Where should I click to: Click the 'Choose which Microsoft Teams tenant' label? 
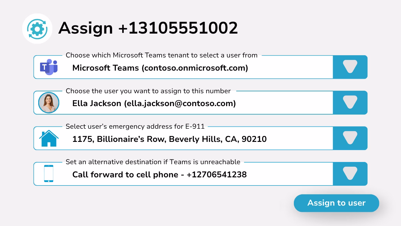tap(162, 55)
